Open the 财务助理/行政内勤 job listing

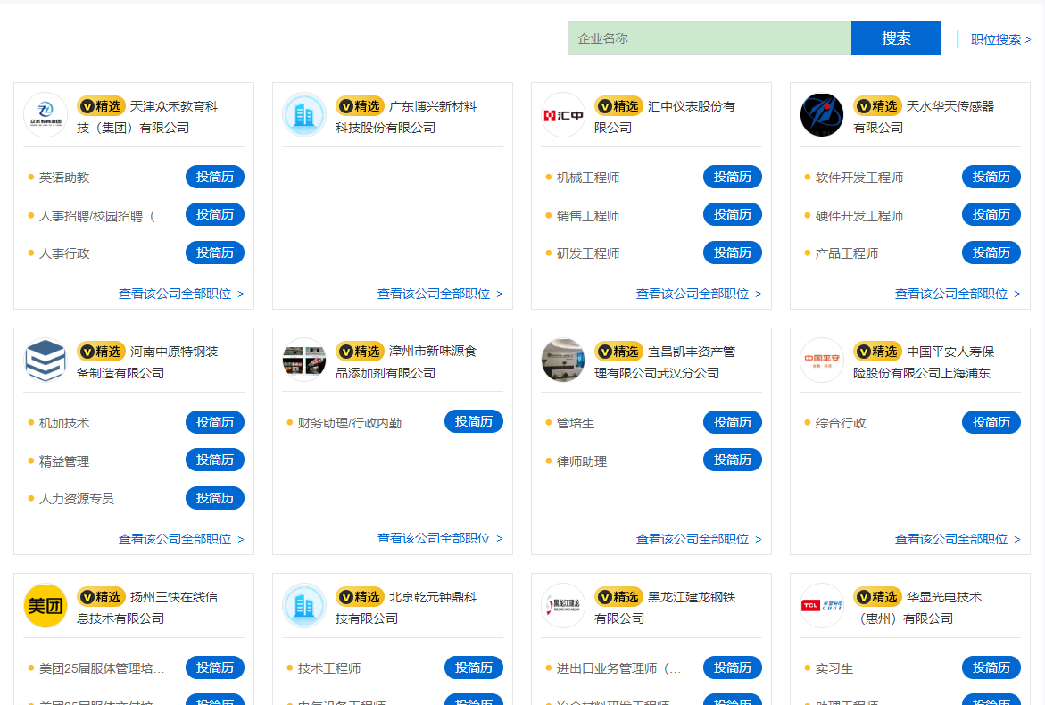[x=350, y=423]
